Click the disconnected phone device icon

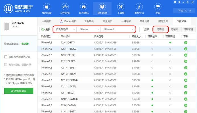[x=7, y=26]
